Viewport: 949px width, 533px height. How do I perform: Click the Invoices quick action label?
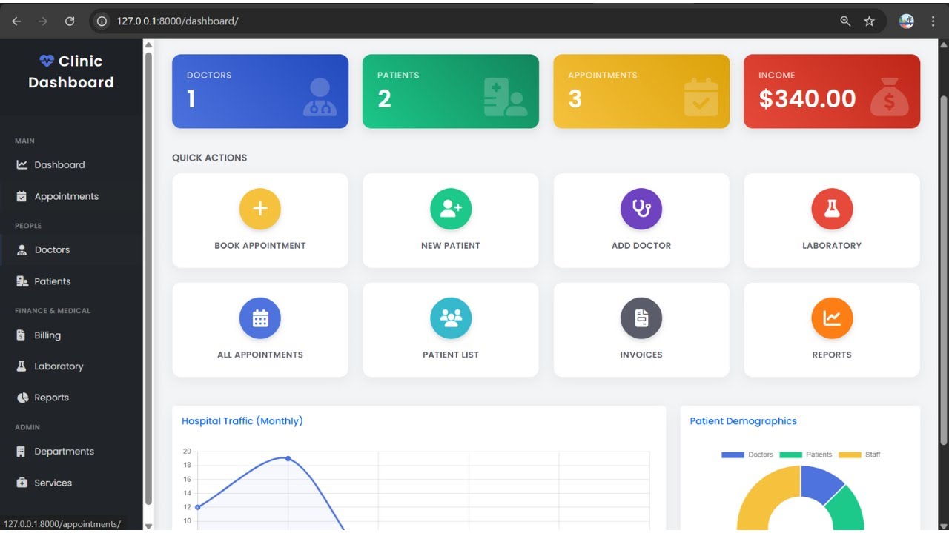(641, 355)
